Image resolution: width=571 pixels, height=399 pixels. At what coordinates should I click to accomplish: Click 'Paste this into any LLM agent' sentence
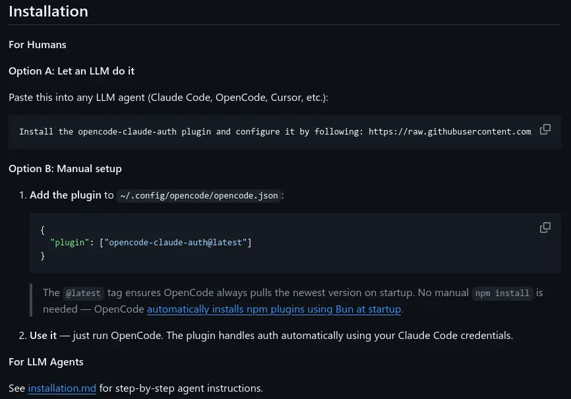168,98
